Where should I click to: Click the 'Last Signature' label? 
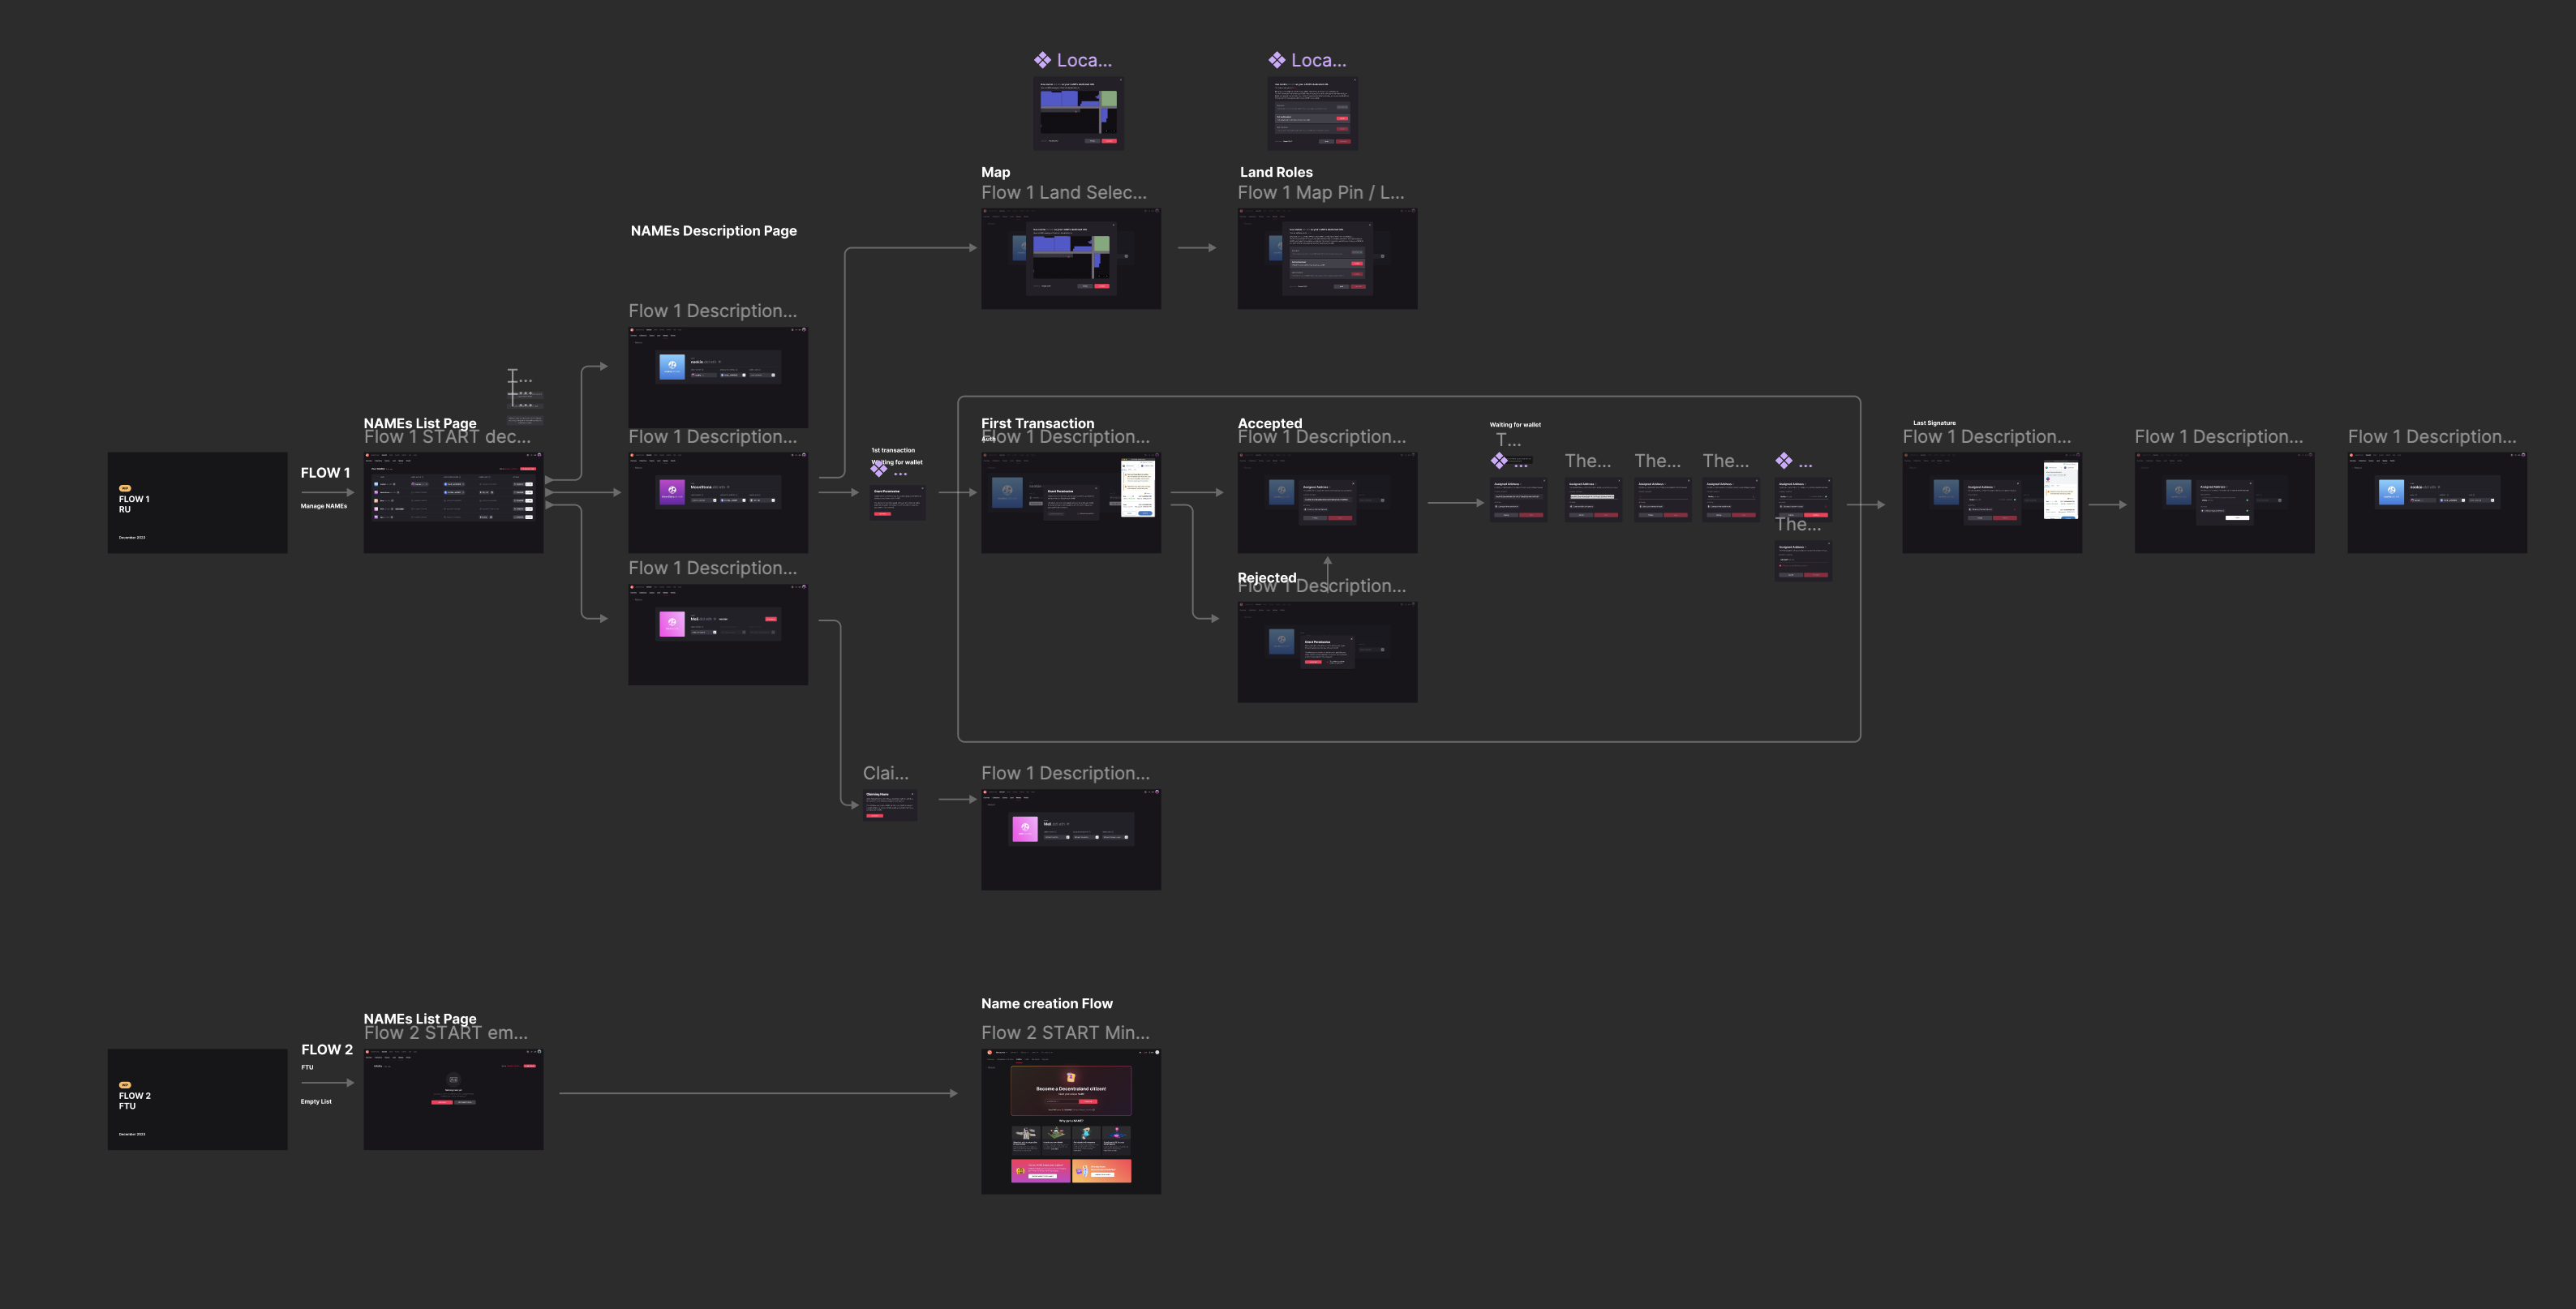[x=1934, y=423]
